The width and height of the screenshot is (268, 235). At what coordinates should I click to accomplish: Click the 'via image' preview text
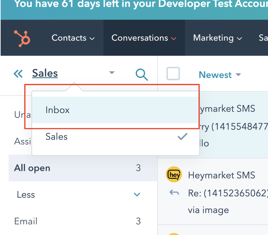[208, 210]
